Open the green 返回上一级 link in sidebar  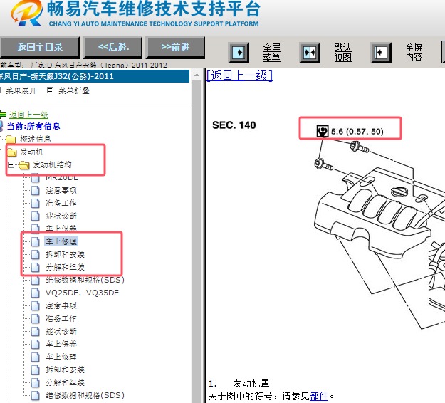(x=28, y=115)
